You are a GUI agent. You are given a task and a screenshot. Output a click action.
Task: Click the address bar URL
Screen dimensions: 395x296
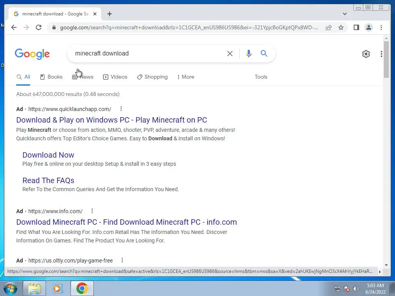pos(189,27)
